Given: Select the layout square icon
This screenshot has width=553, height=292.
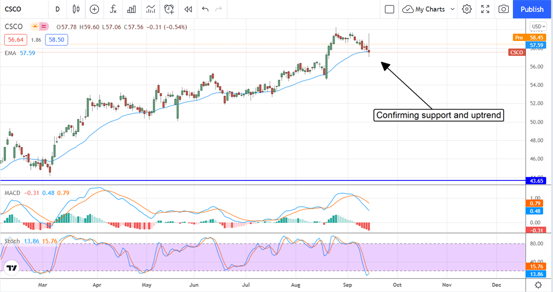Looking at the screenshot, I should tap(389, 9).
